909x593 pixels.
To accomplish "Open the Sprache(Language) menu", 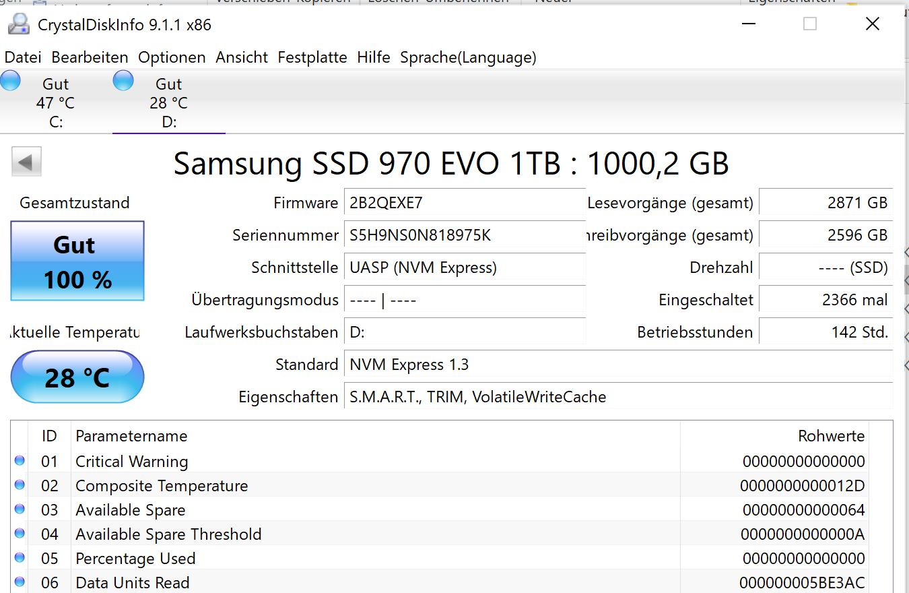I will pos(468,57).
